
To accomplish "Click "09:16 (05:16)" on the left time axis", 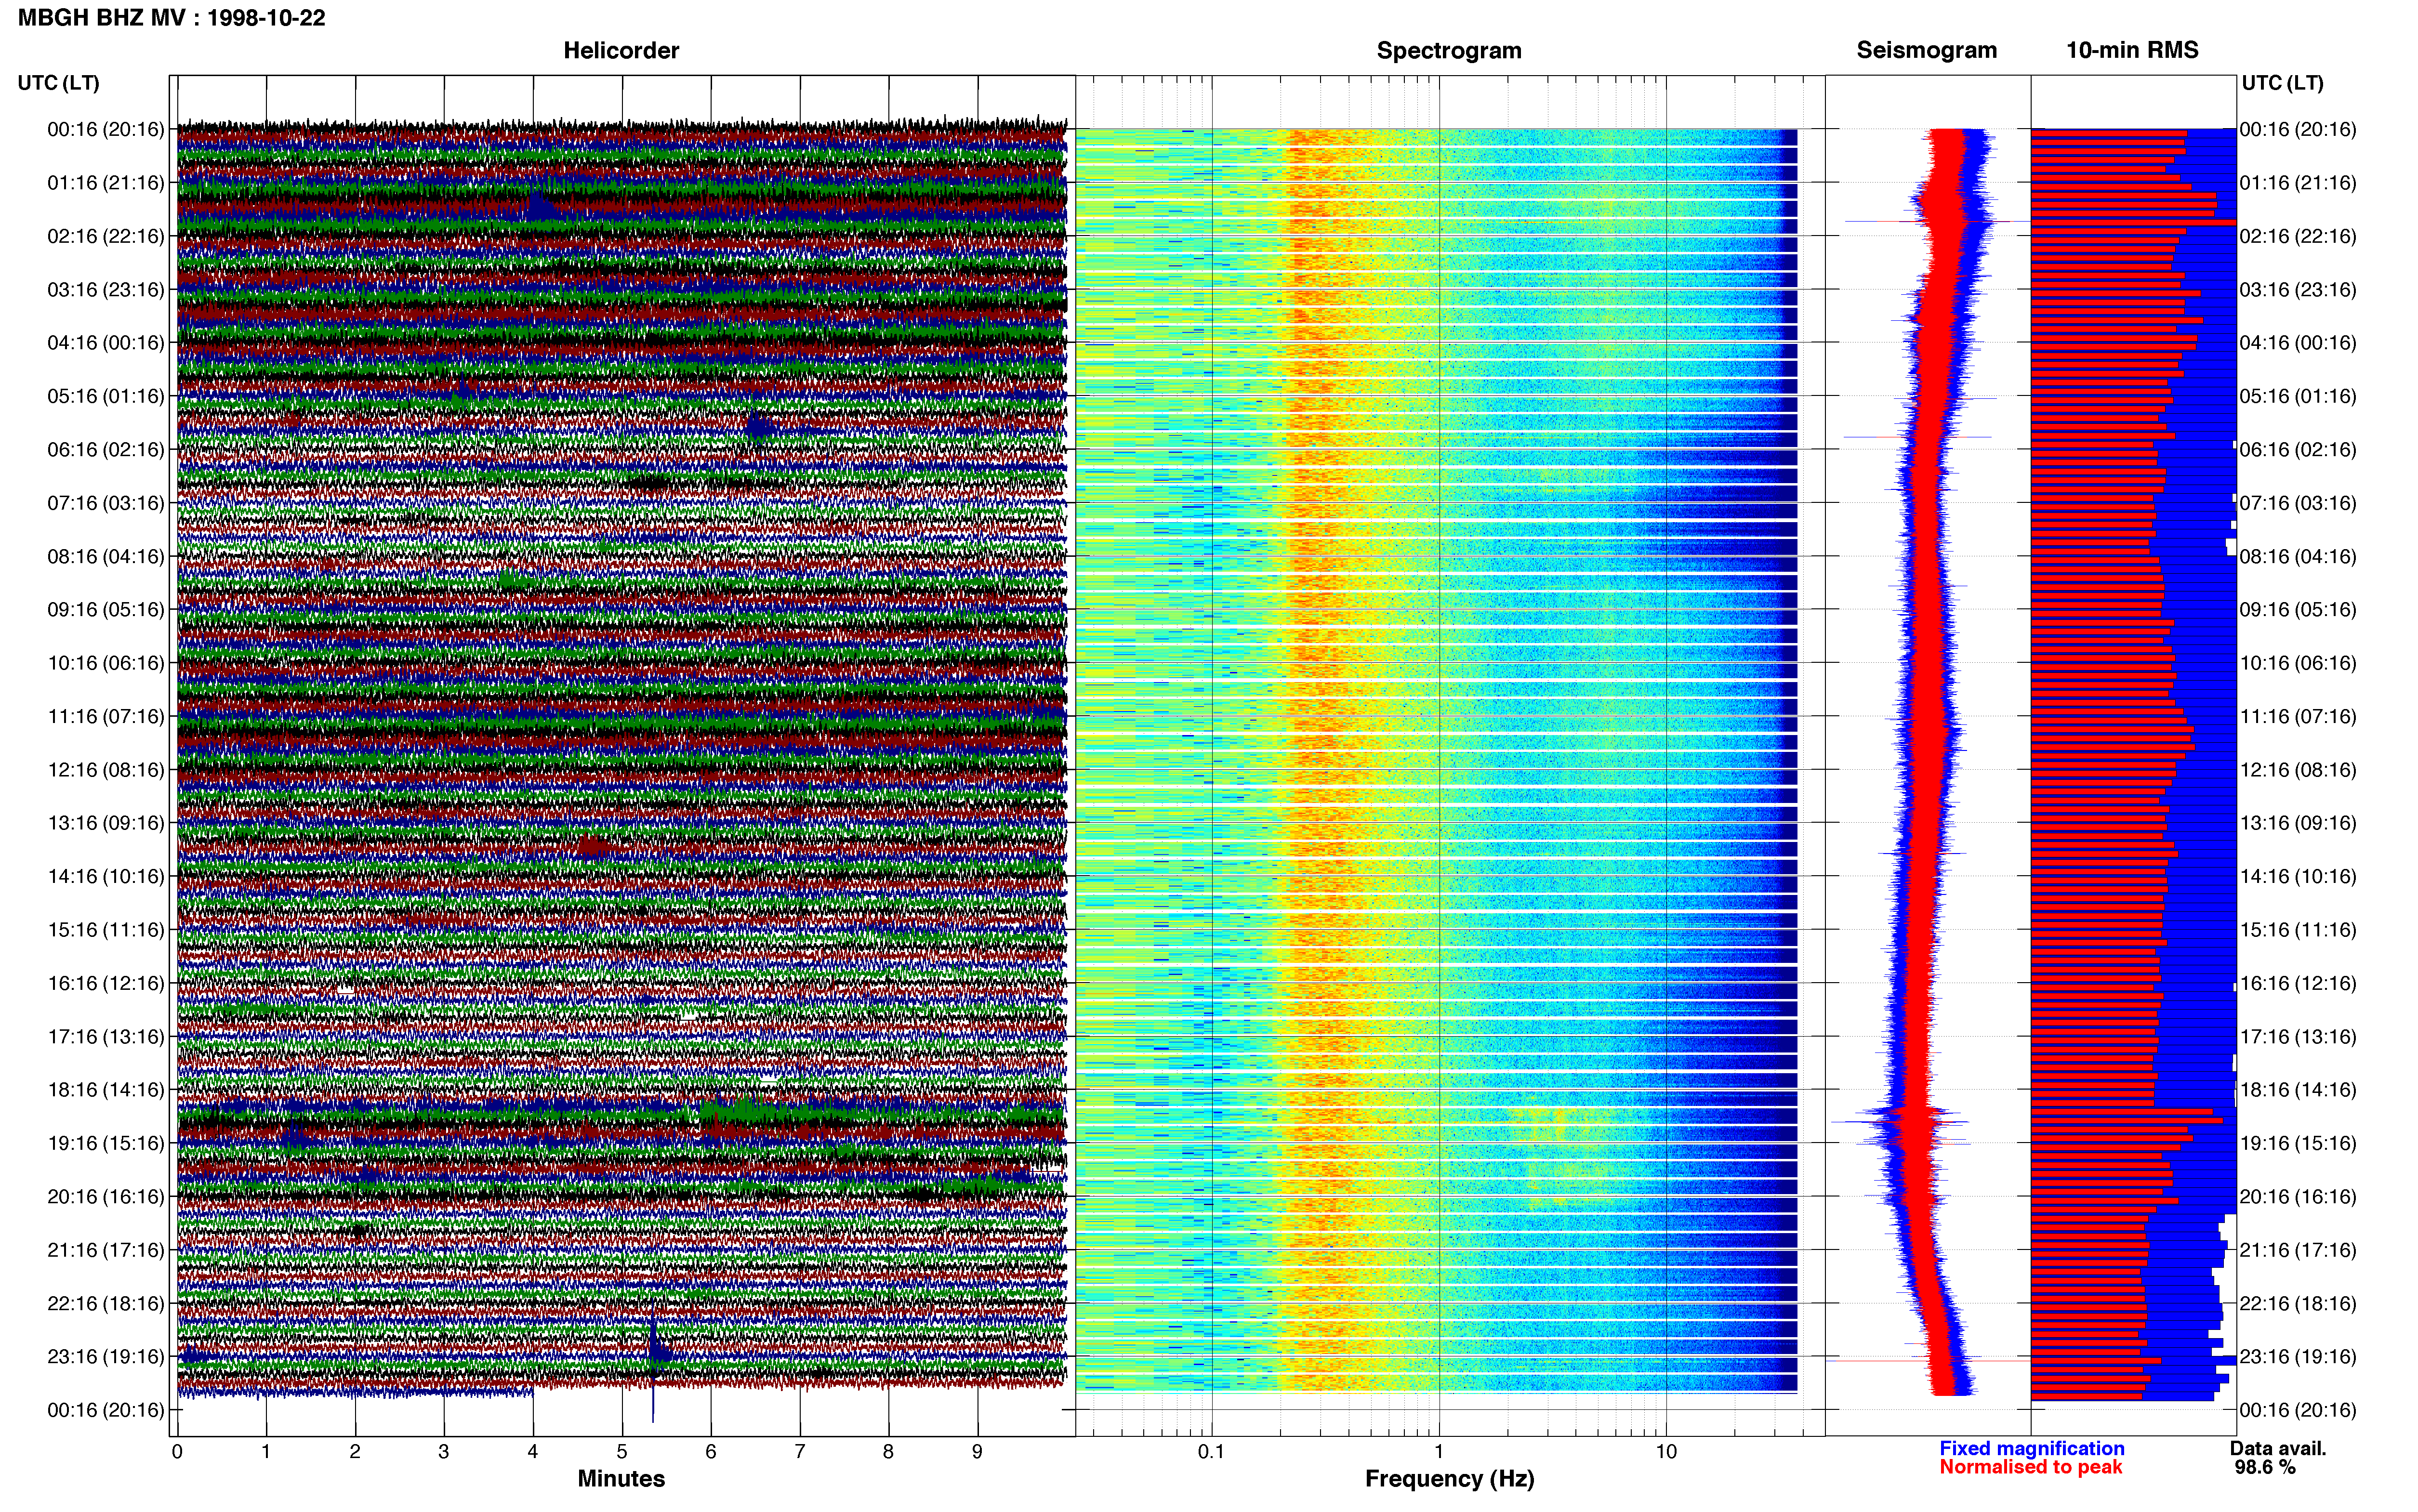I will point(106,609).
